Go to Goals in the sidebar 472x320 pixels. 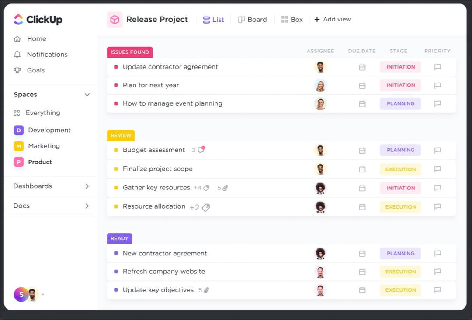click(x=29, y=70)
